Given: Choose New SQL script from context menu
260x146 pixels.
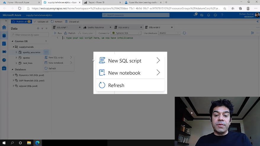Looking at the screenshot, I should pyautogui.click(x=56, y=57).
